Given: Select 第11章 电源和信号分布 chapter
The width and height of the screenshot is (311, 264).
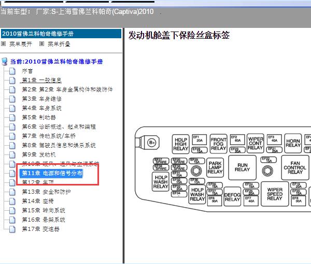Looking at the screenshot, I should point(52,173).
